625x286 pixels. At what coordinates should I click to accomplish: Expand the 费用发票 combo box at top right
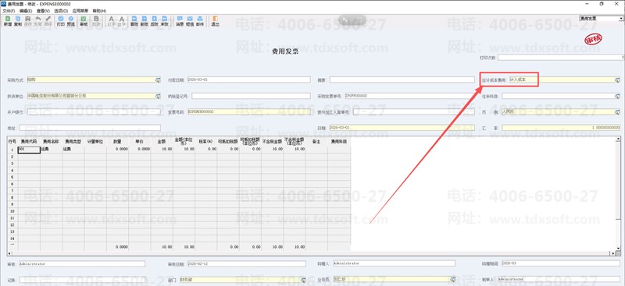tap(621, 18)
